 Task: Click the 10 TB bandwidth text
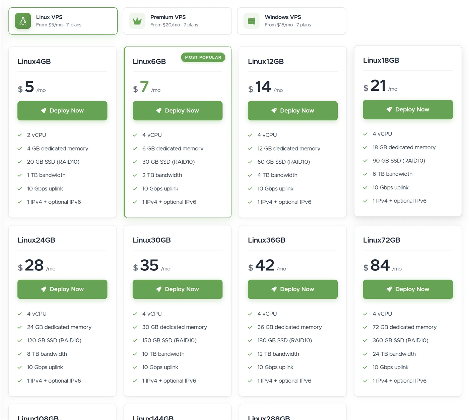163,354
